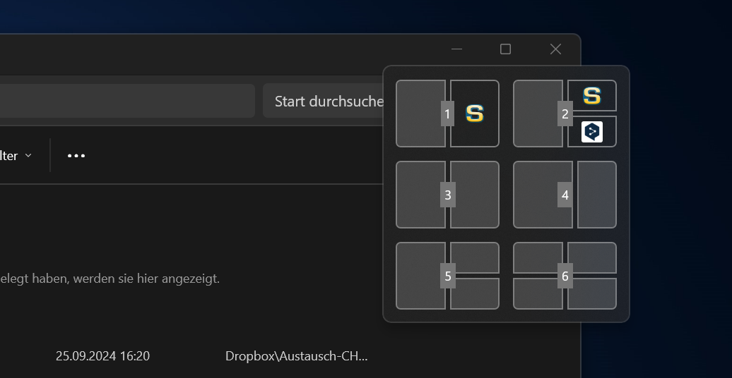Expand the Filter dropdown chevron
732x378 pixels.
pyautogui.click(x=28, y=155)
